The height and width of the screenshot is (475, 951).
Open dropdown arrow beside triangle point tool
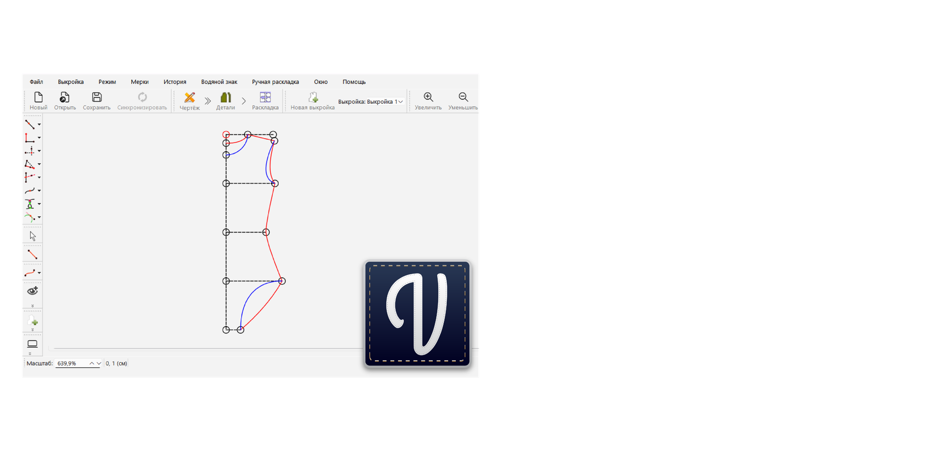coord(39,165)
